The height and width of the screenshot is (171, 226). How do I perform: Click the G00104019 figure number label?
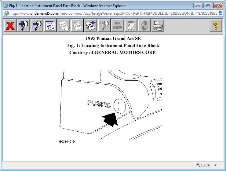(x=67, y=142)
